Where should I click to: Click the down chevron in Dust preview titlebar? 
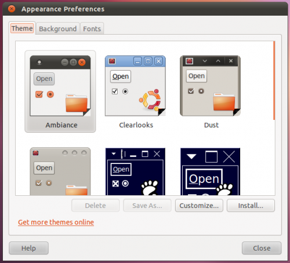[205, 61]
